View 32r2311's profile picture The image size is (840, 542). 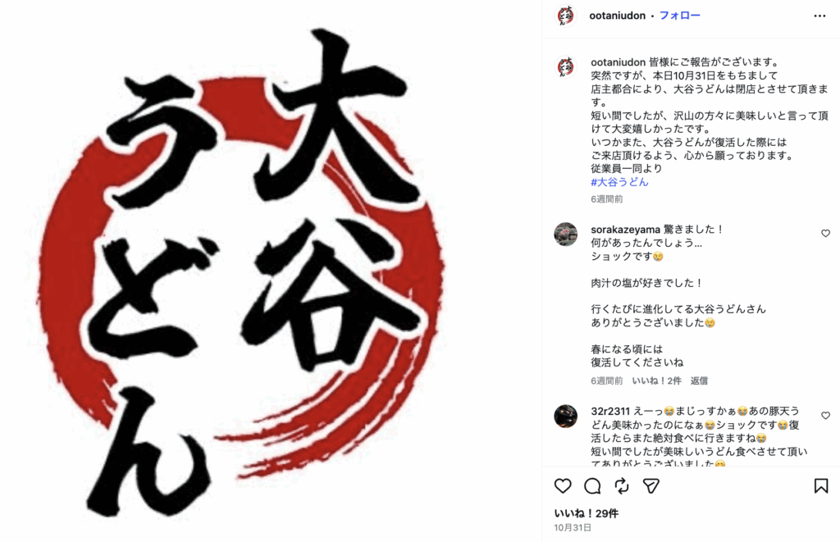565,417
